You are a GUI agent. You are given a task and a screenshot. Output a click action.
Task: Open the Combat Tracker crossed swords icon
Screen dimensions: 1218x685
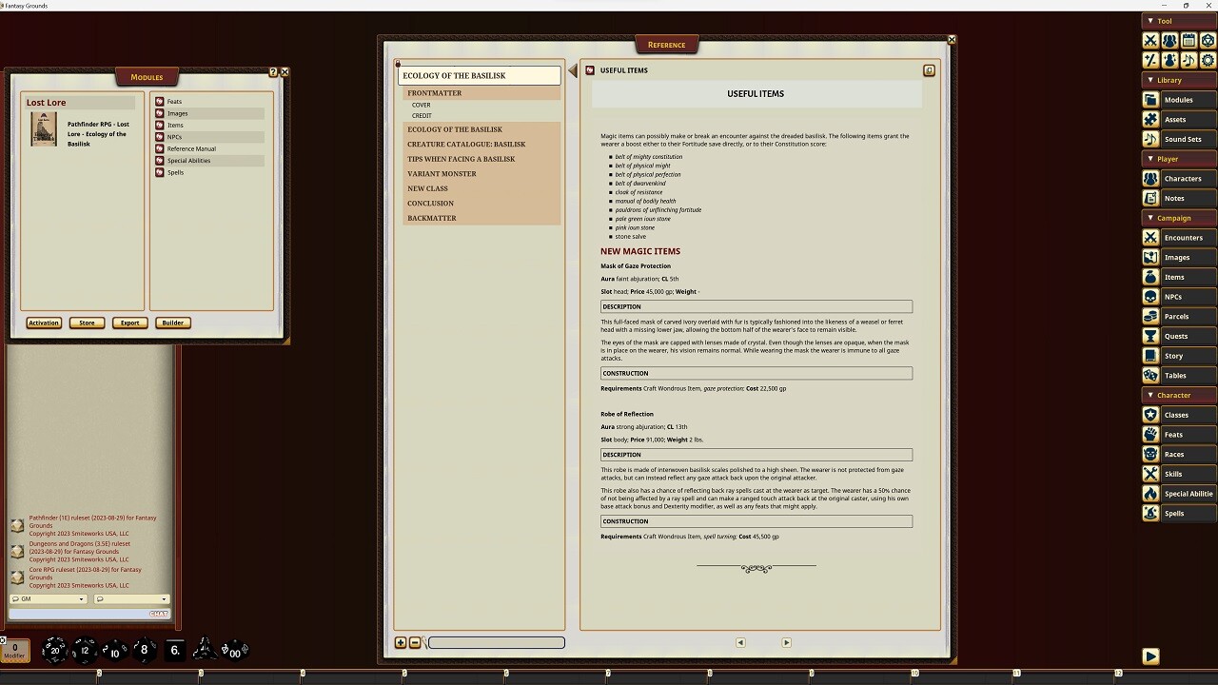tap(1149, 40)
